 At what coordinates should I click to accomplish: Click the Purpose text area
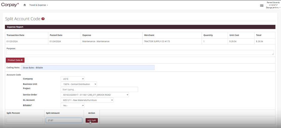coord(140,52)
